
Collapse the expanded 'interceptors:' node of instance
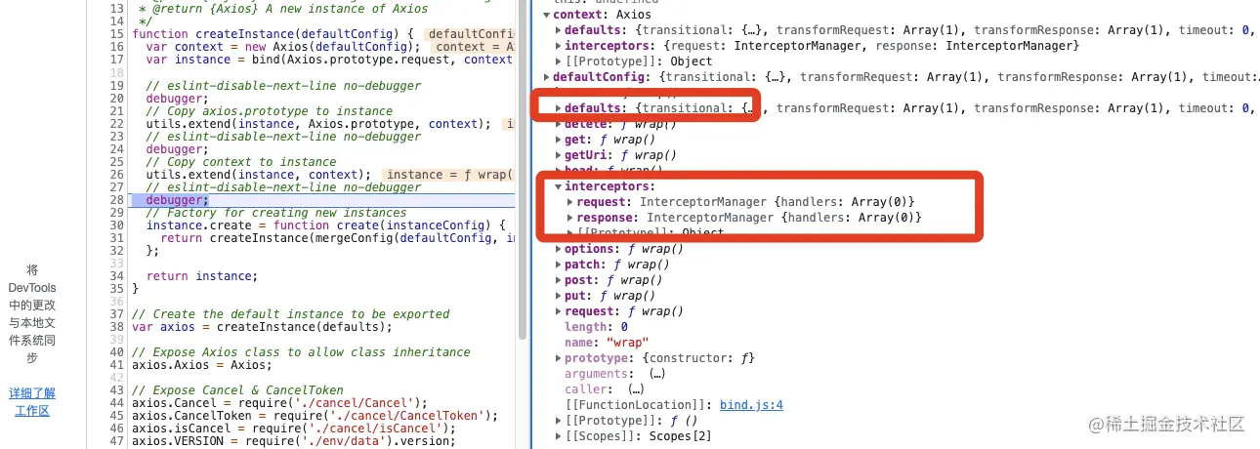click(559, 186)
